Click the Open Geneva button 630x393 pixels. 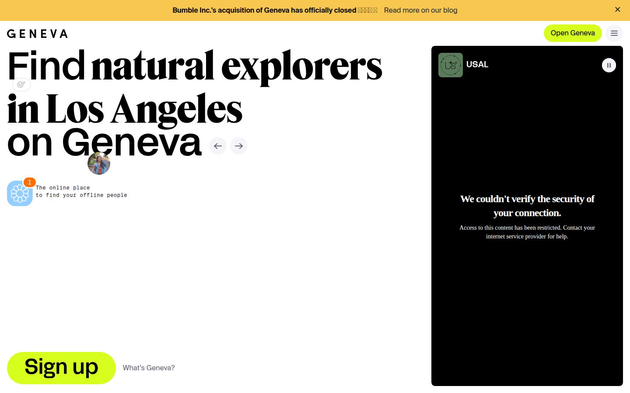point(573,33)
